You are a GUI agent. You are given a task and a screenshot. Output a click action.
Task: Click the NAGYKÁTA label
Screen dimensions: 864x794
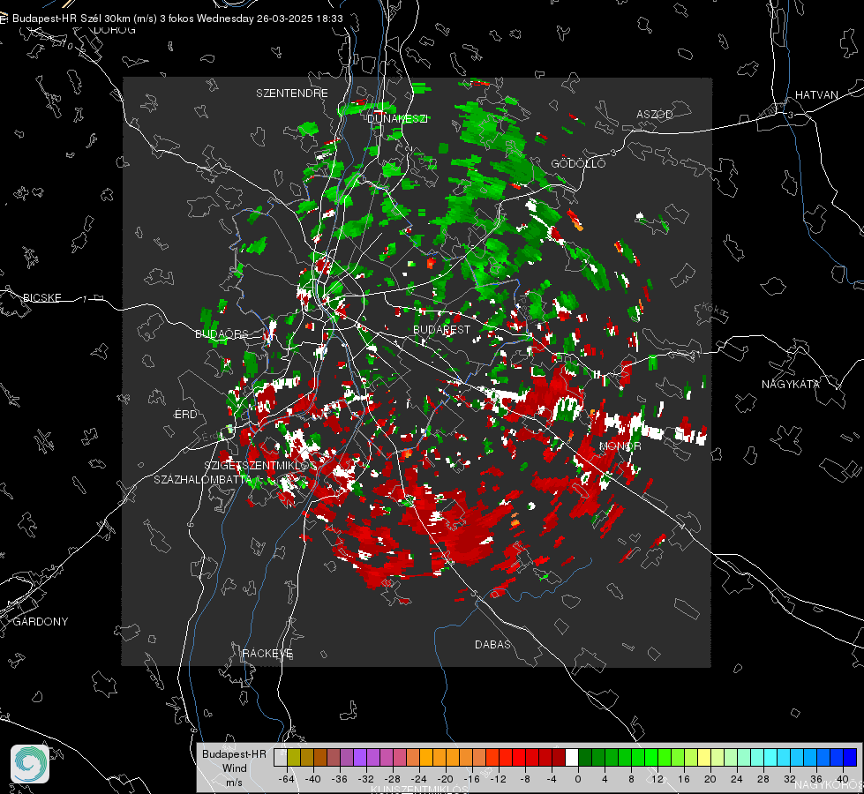coord(790,384)
